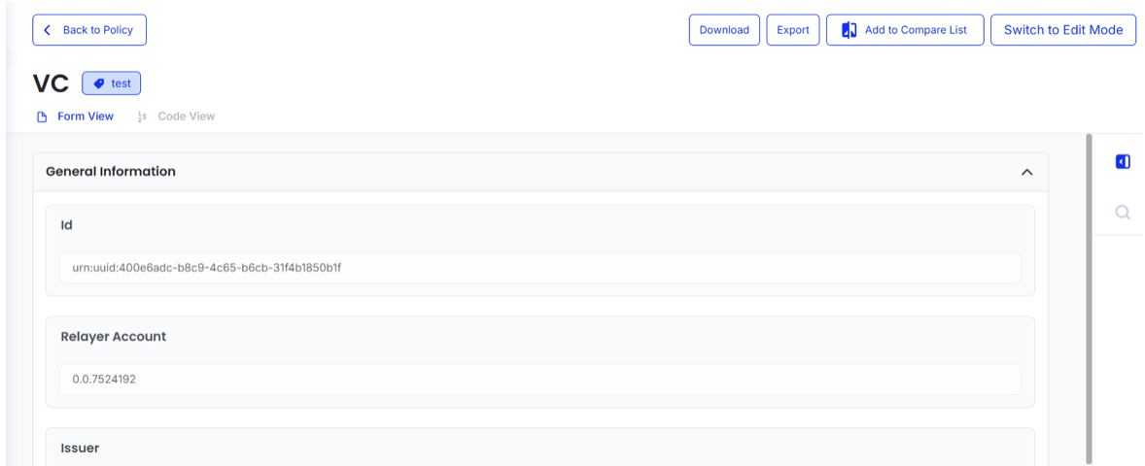Image resolution: width=1145 pixels, height=466 pixels.
Task: Click the back arrow icon beside Back to Policy
Action: point(48,30)
